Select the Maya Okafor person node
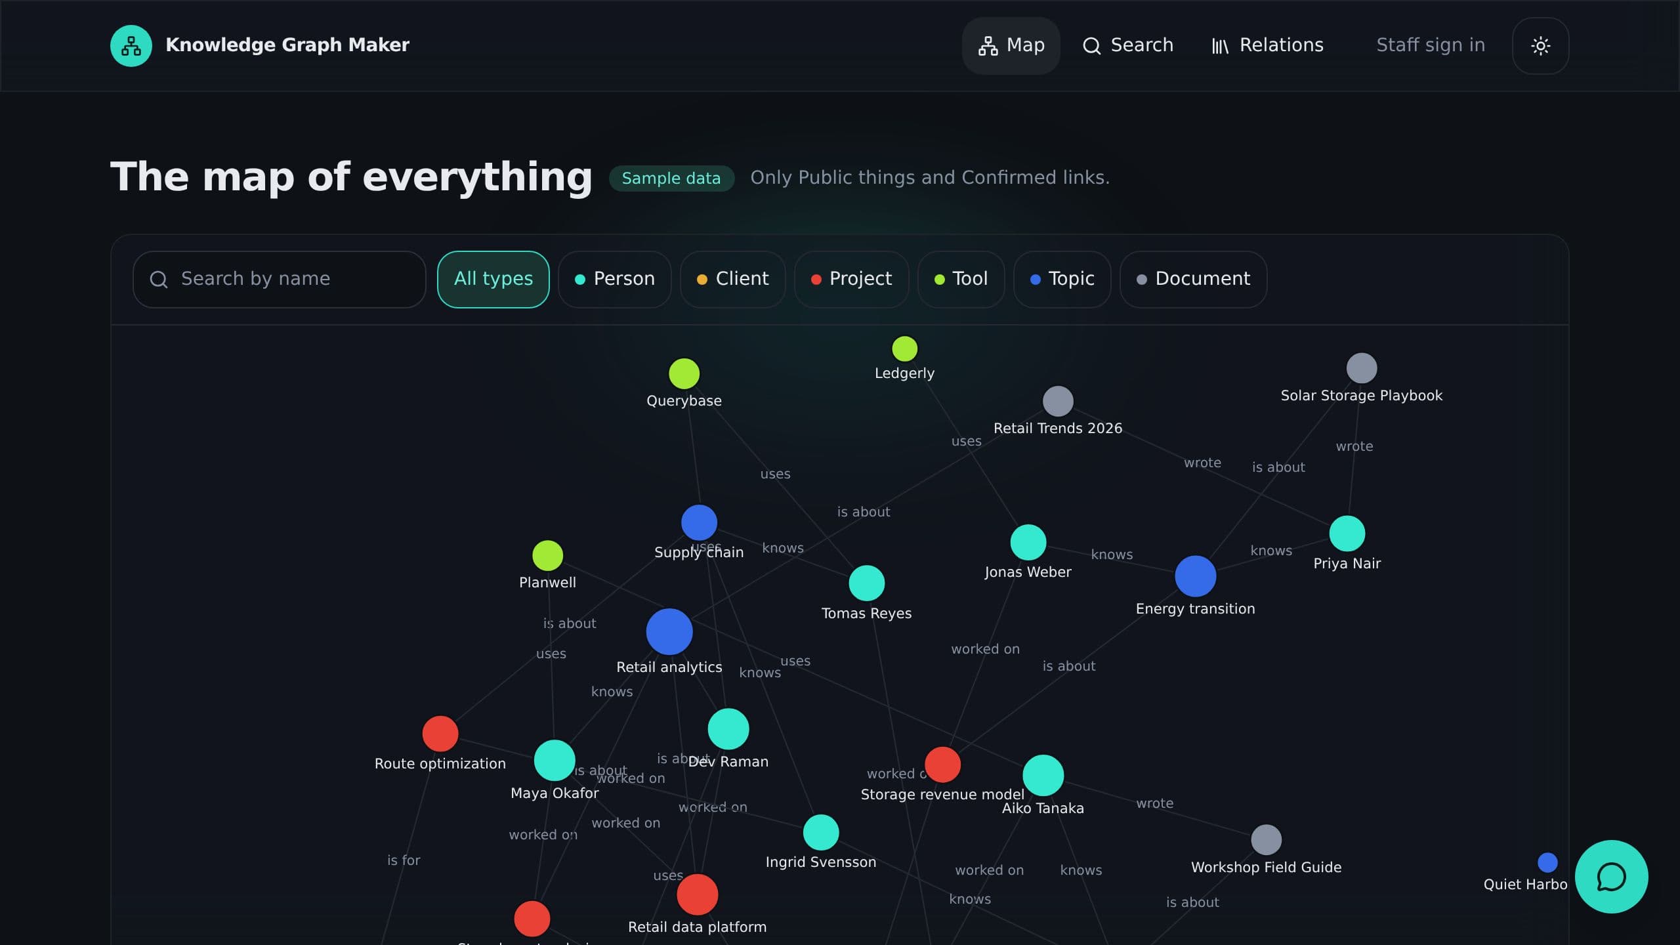 (x=555, y=761)
